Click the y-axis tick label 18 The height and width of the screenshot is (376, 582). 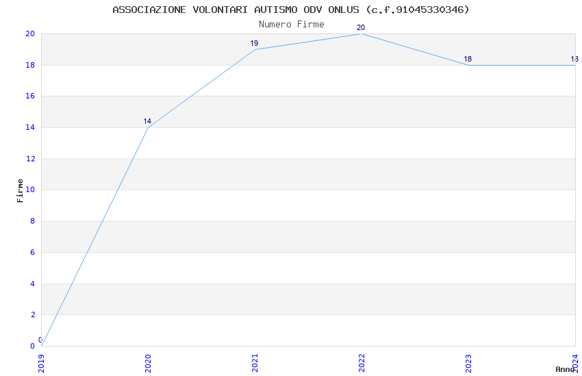click(x=30, y=65)
